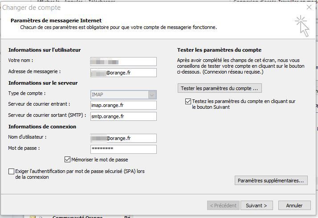Focus the Votre nom field
The width and height of the screenshot is (318, 218).
tap(123, 62)
